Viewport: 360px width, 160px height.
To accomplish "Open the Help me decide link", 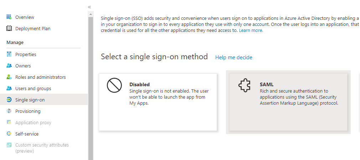I will (x=234, y=57).
